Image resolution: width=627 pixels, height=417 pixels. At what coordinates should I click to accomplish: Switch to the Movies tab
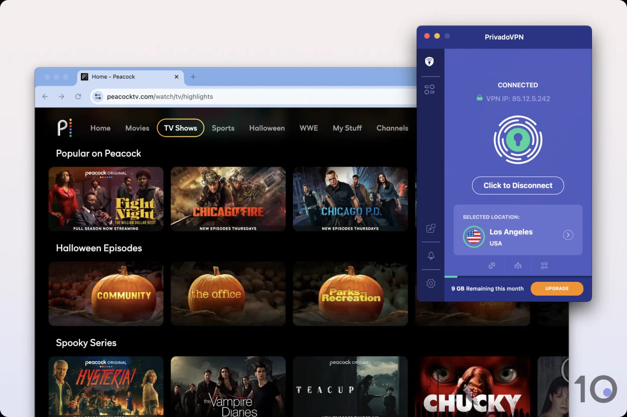coord(137,128)
